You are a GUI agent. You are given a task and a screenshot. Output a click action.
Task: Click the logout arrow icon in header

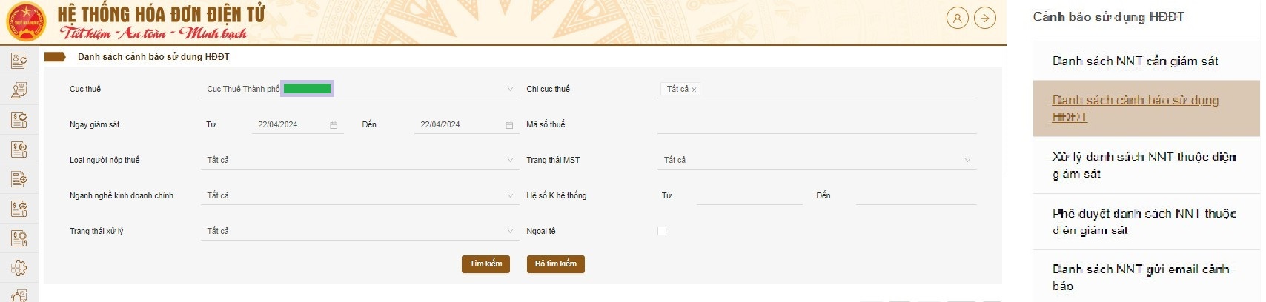985,18
